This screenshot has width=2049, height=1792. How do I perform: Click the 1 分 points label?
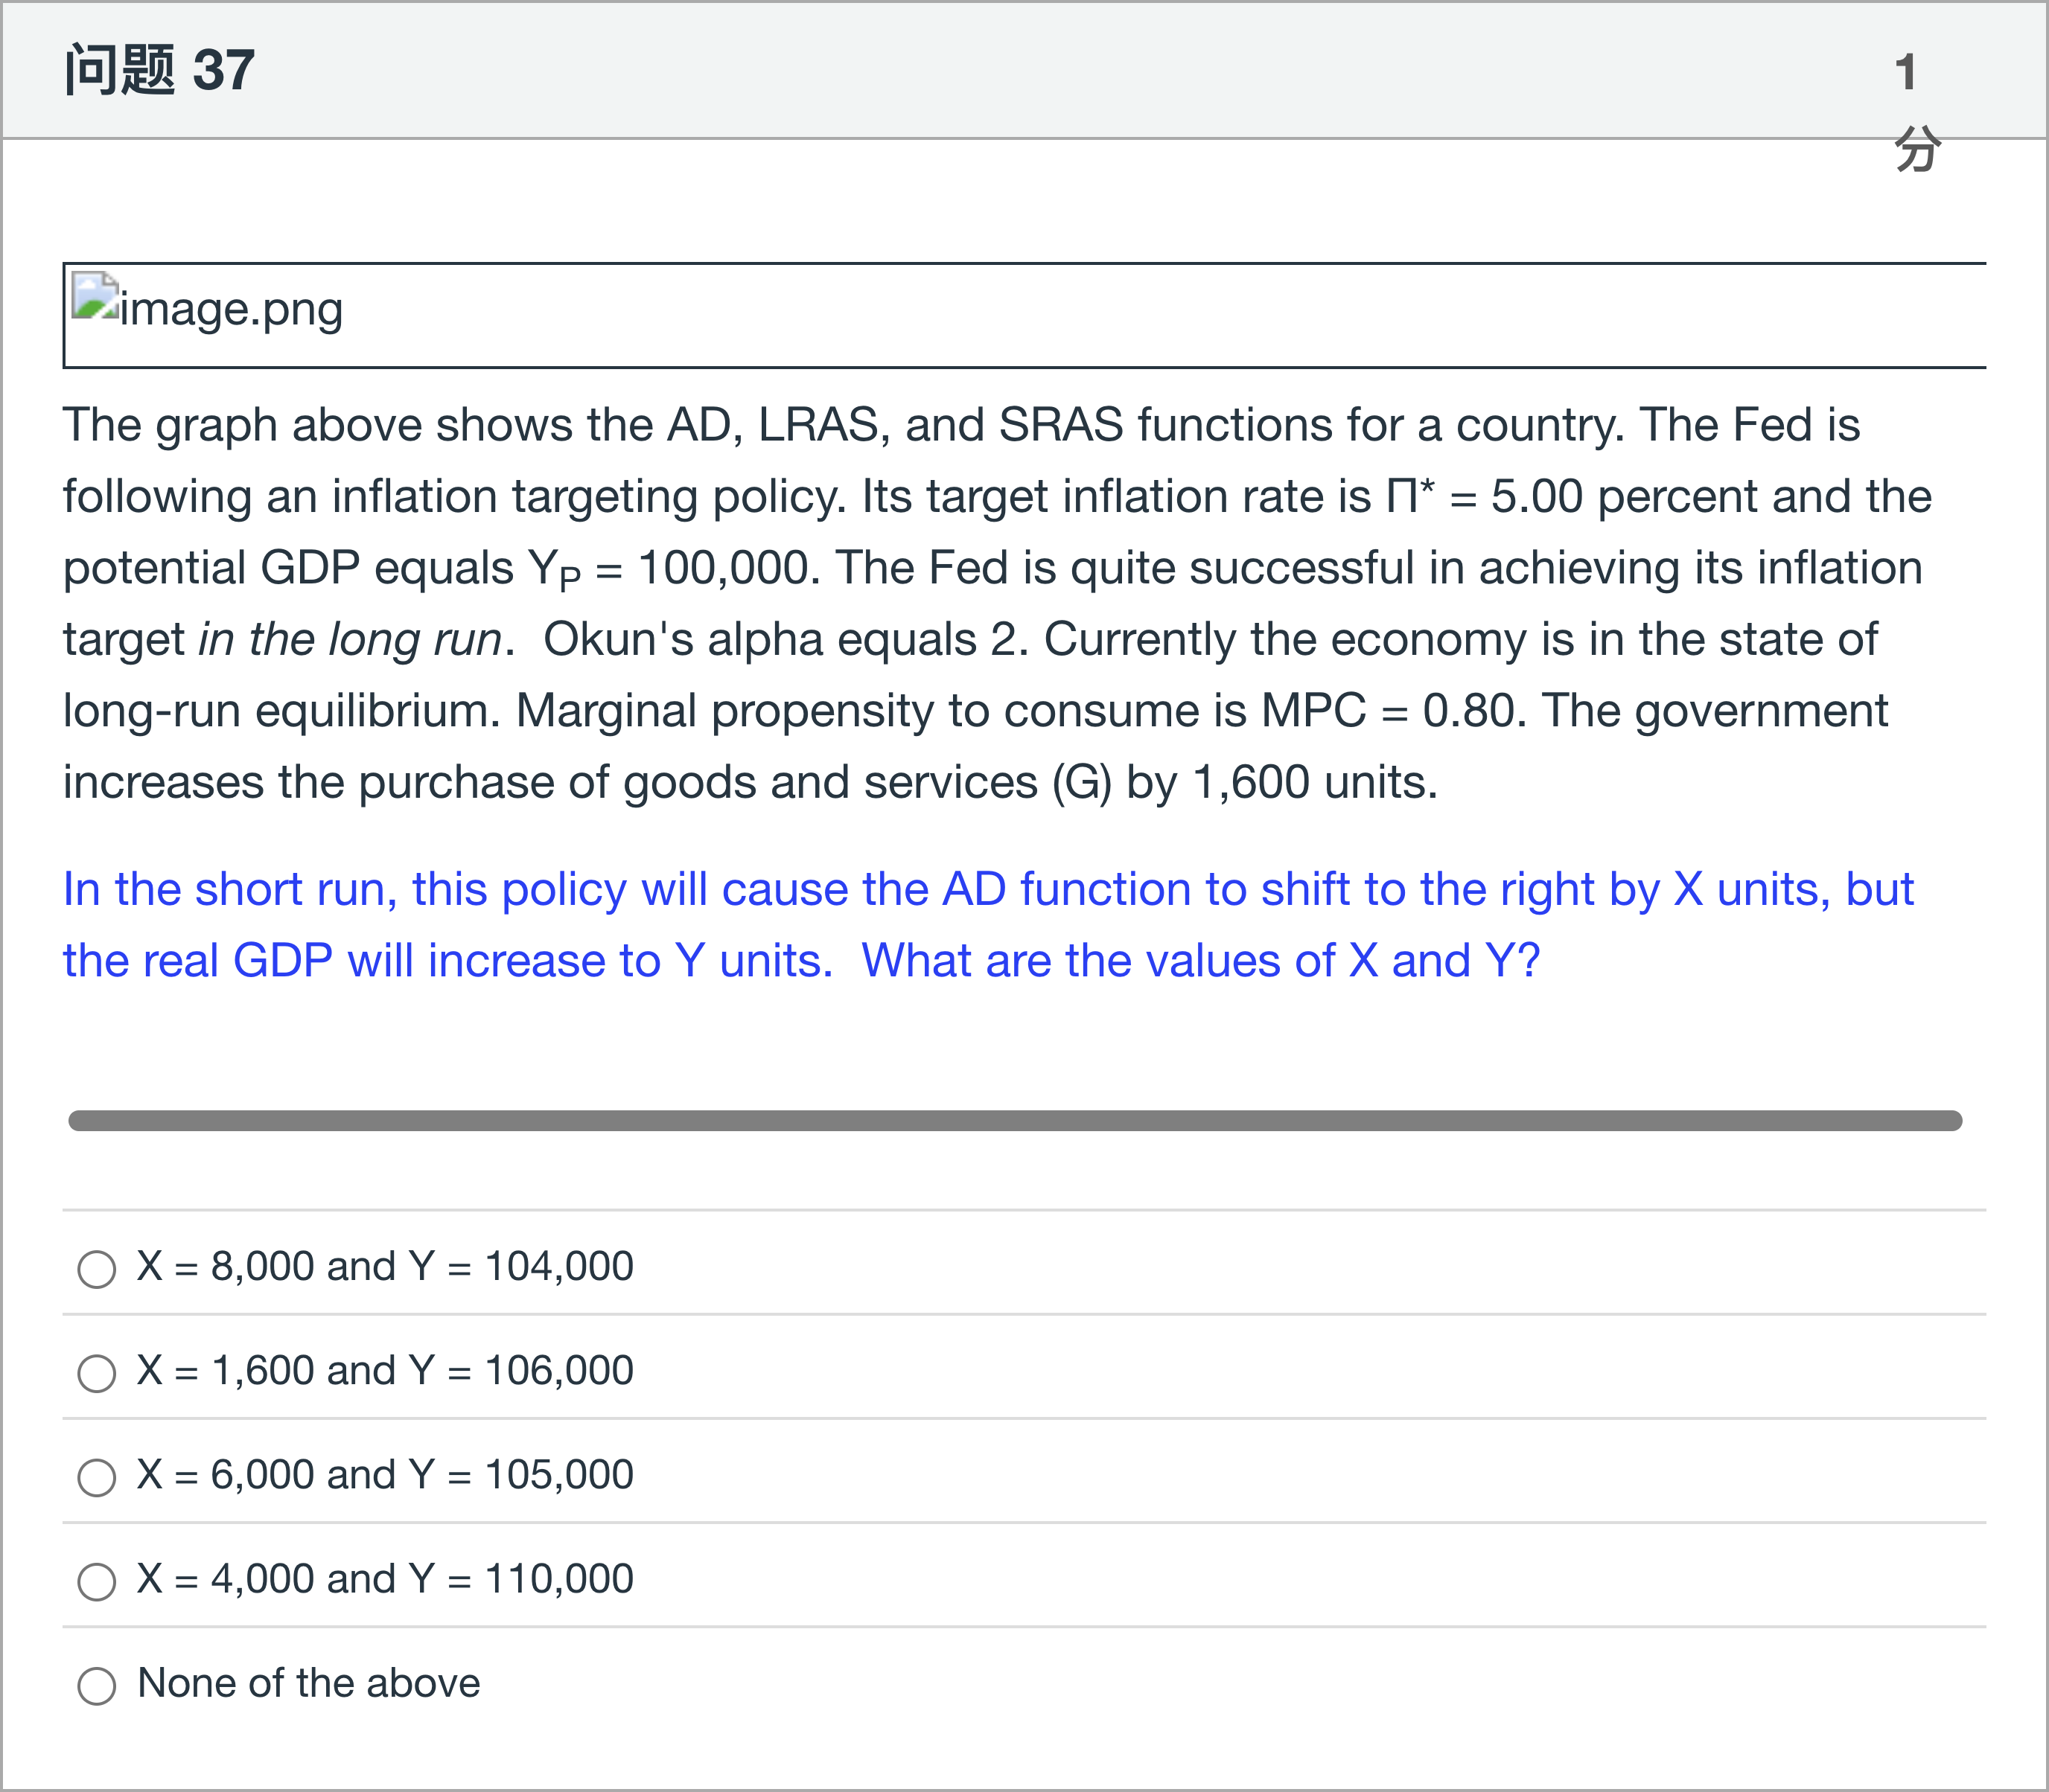(1914, 110)
